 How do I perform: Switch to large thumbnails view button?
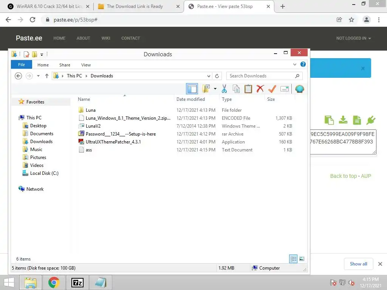pyautogui.click(x=301, y=259)
